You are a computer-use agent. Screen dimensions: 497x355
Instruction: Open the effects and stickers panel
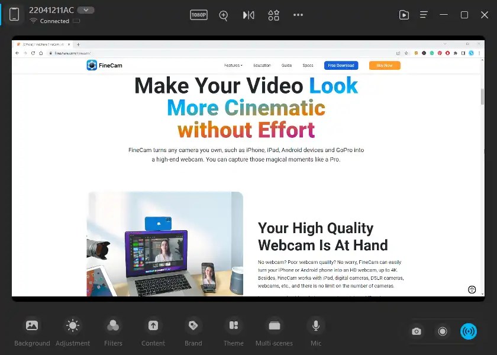click(273, 15)
